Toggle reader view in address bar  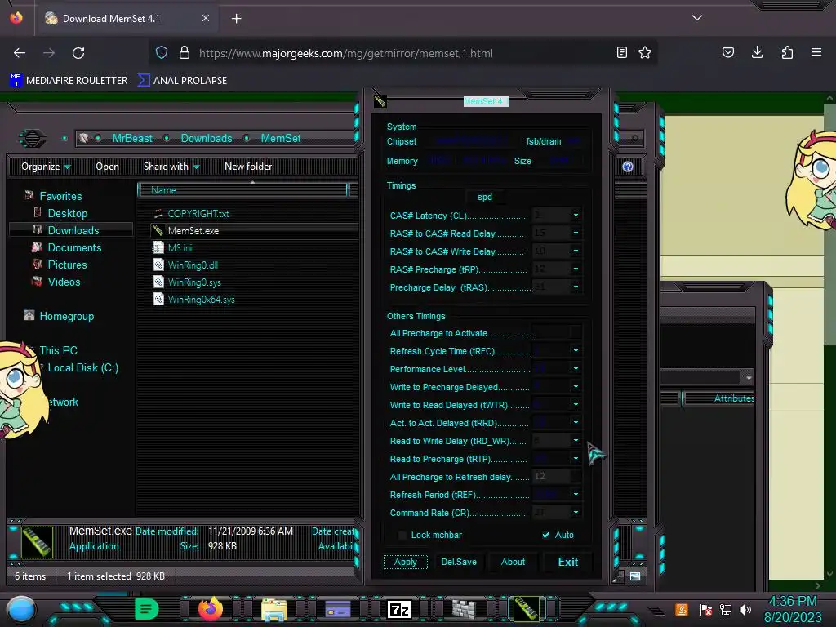point(621,53)
